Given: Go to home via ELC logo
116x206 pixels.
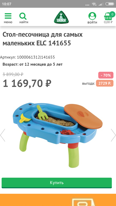Looking at the screenshot, I should 61,17.
